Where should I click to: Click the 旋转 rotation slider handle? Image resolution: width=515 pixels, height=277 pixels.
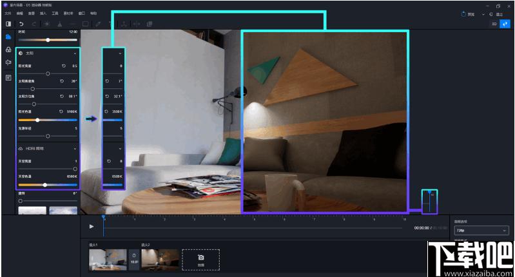tap(21, 201)
